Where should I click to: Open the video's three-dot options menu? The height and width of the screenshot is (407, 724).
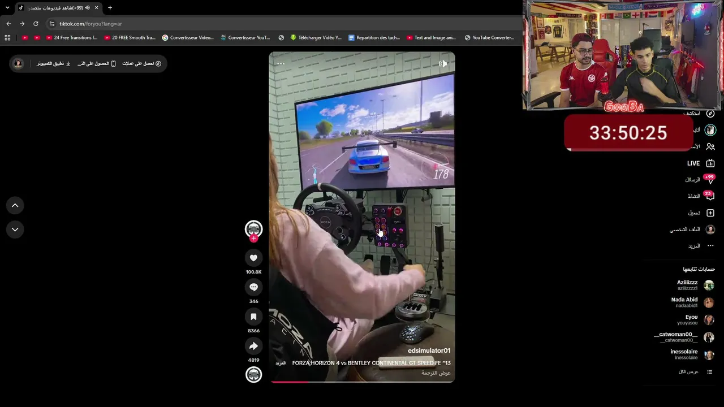point(281,64)
